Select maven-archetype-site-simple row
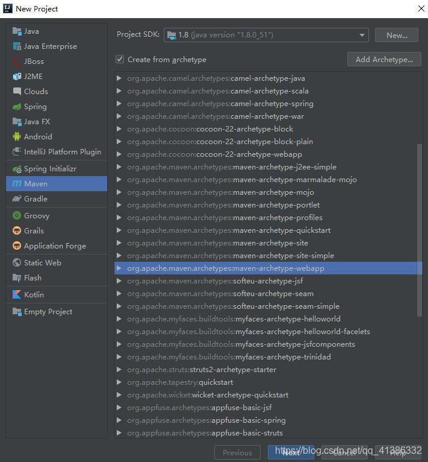 (x=268, y=256)
